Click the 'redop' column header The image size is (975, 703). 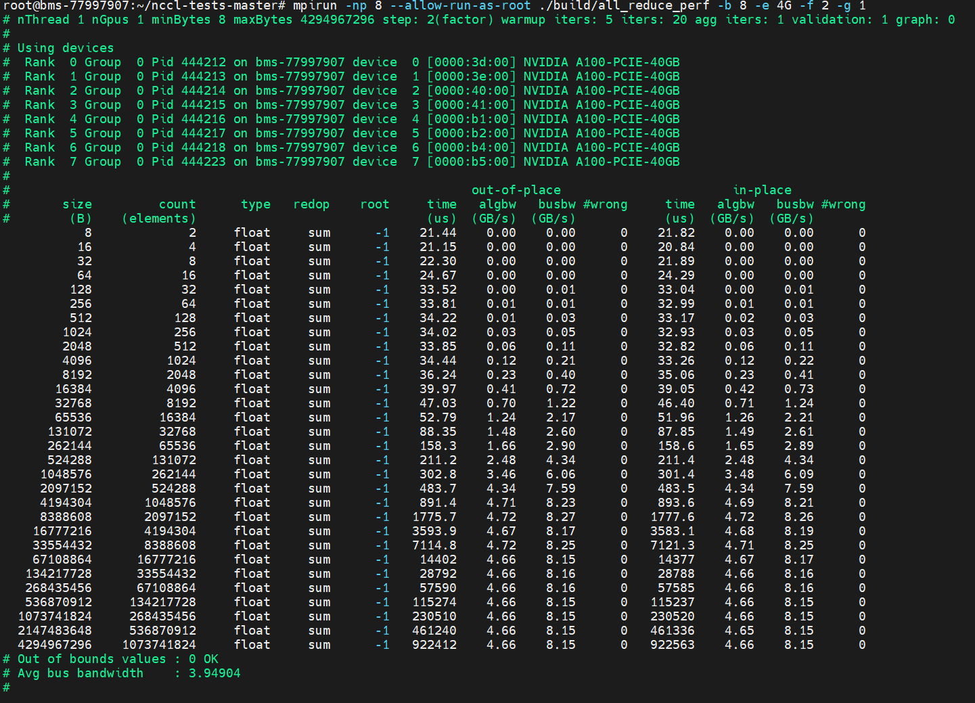pos(311,204)
